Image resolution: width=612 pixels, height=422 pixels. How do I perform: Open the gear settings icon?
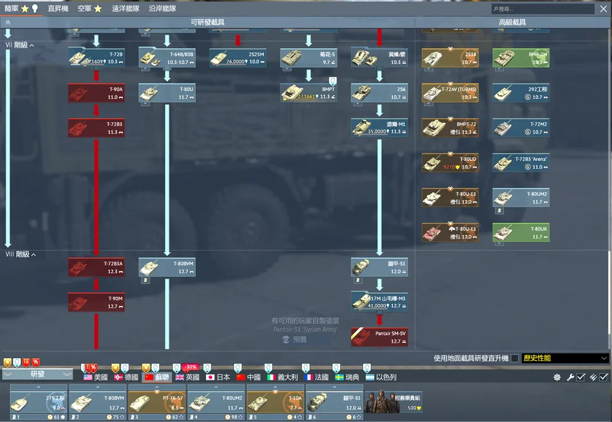pyautogui.click(x=558, y=377)
